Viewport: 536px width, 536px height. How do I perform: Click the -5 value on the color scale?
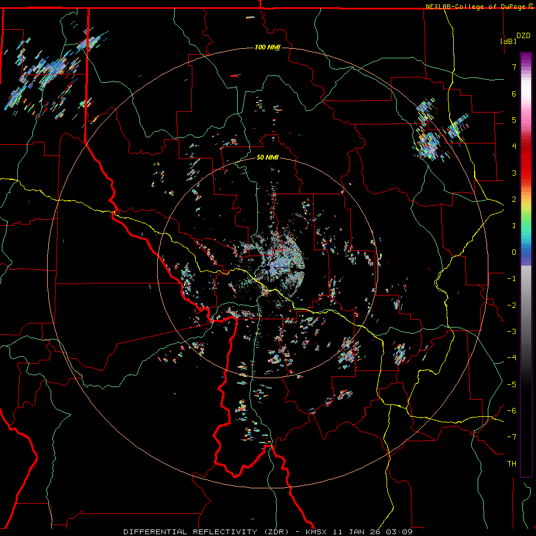click(512, 385)
